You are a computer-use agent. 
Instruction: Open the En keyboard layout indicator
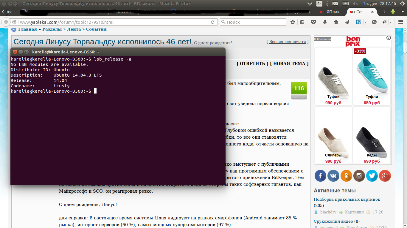pyautogui.click(x=319, y=4)
